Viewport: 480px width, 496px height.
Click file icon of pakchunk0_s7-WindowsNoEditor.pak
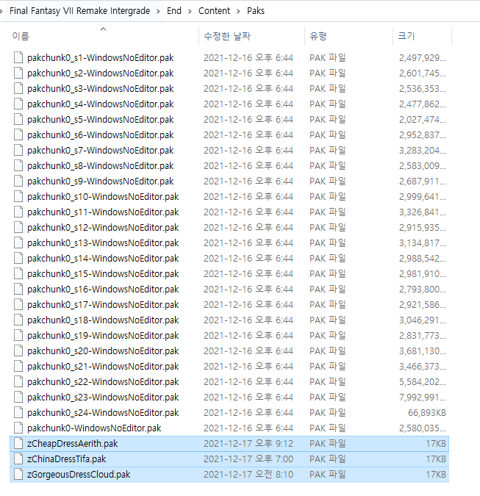click(18, 150)
